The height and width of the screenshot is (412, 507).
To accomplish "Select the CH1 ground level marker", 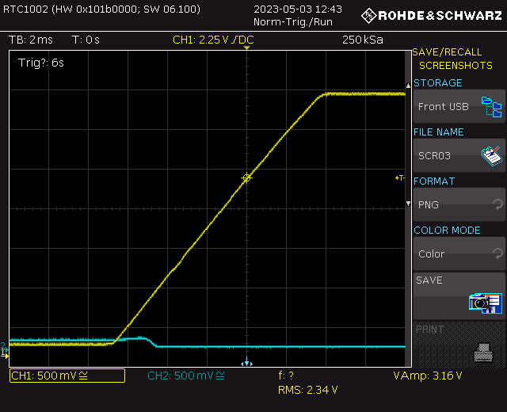I will point(4,355).
